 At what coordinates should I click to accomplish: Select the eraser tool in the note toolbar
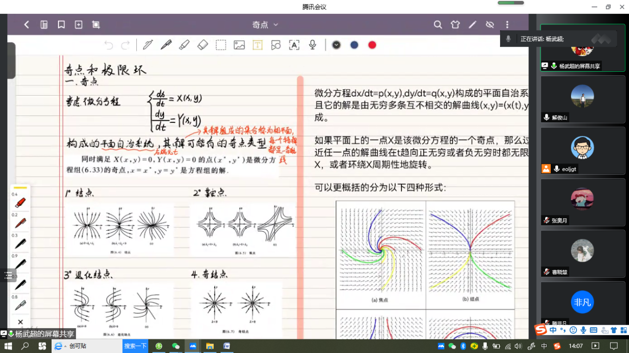[x=203, y=45]
